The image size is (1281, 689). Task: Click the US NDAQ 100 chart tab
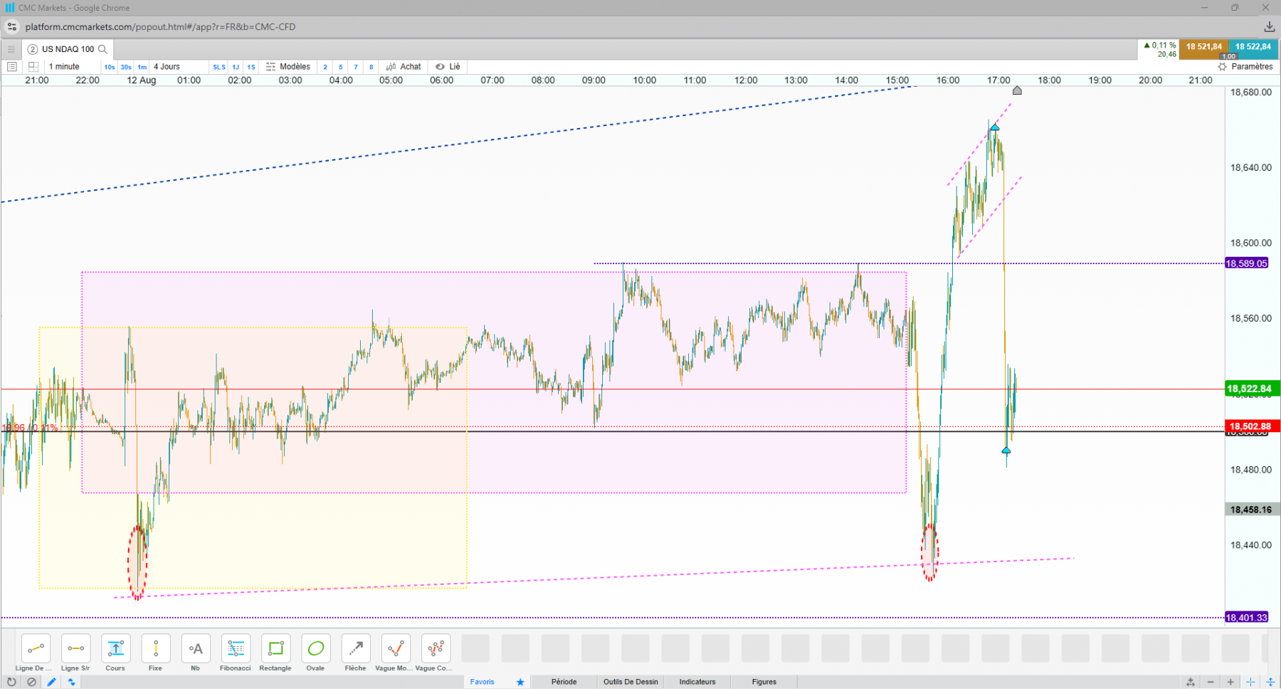(68, 49)
